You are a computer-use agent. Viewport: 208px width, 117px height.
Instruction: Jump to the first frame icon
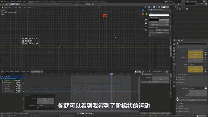click(81, 114)
